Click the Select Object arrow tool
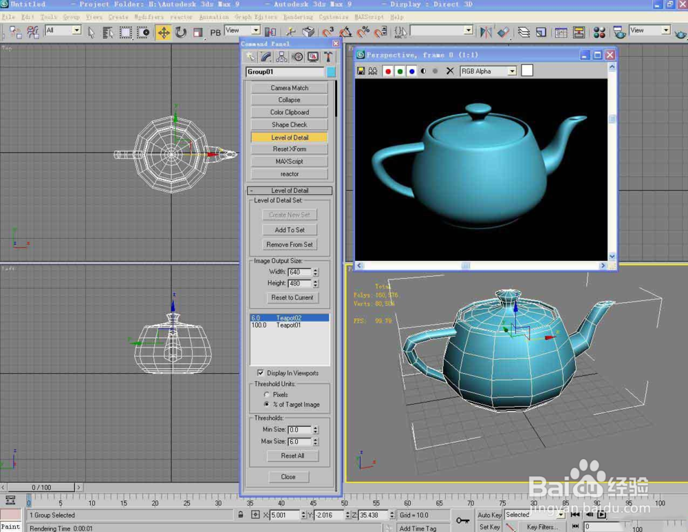 click(x=92, y=32)
